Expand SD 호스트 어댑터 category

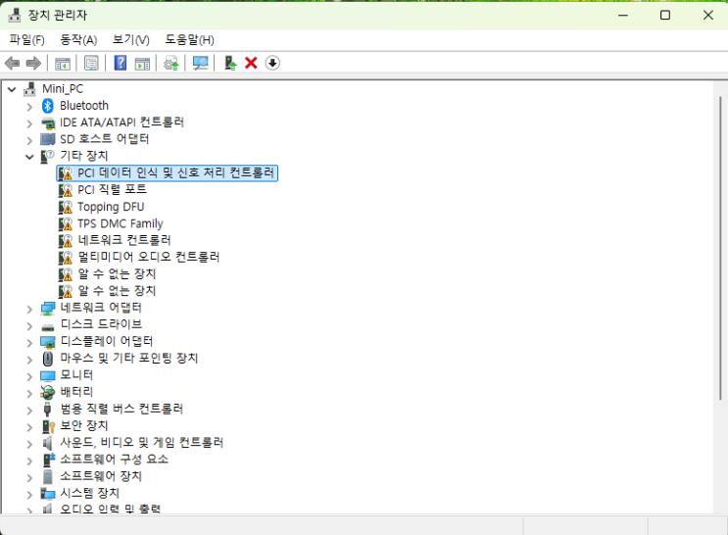[x=29, y=140]
